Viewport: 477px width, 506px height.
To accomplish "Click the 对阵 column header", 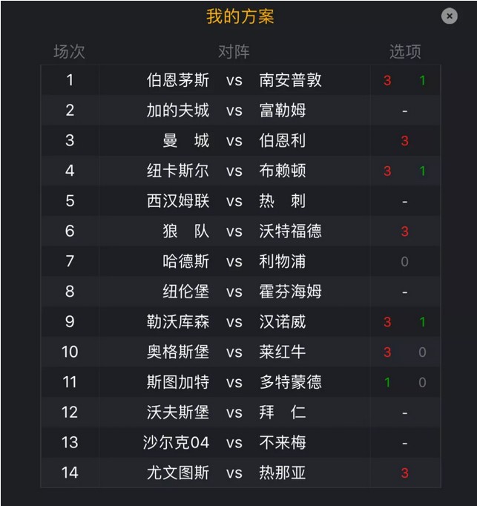I will [x=234, y=52].
